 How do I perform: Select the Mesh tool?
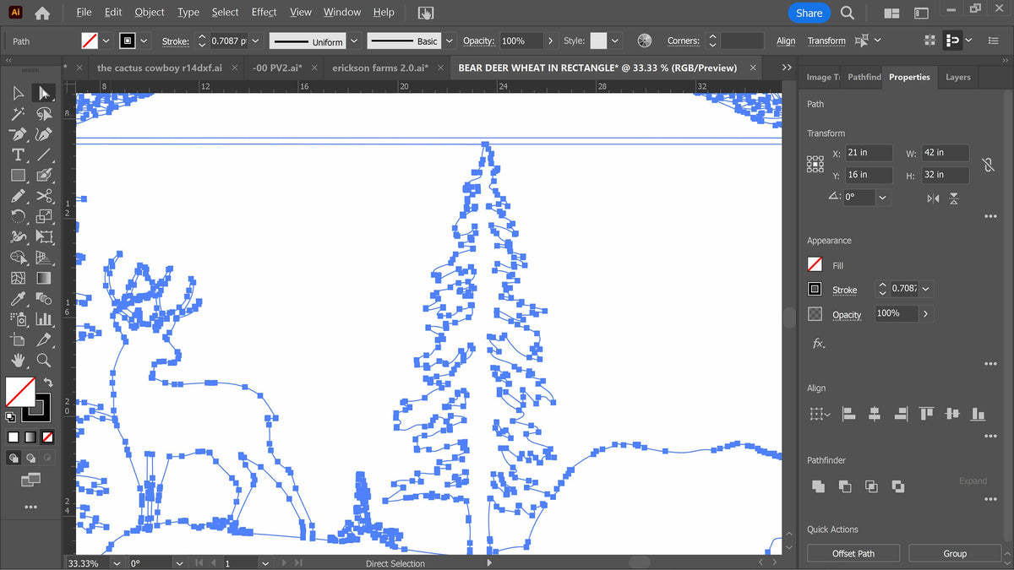pyautogui.click(x=18, y=278)
